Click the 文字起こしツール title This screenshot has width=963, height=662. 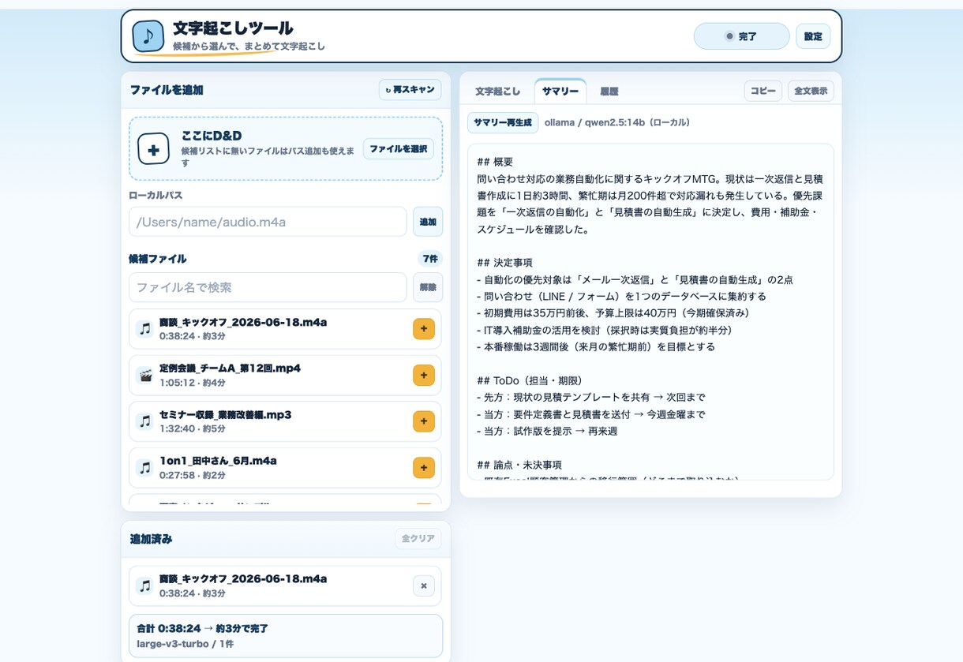pyautogui.click(x=233, y=28)
